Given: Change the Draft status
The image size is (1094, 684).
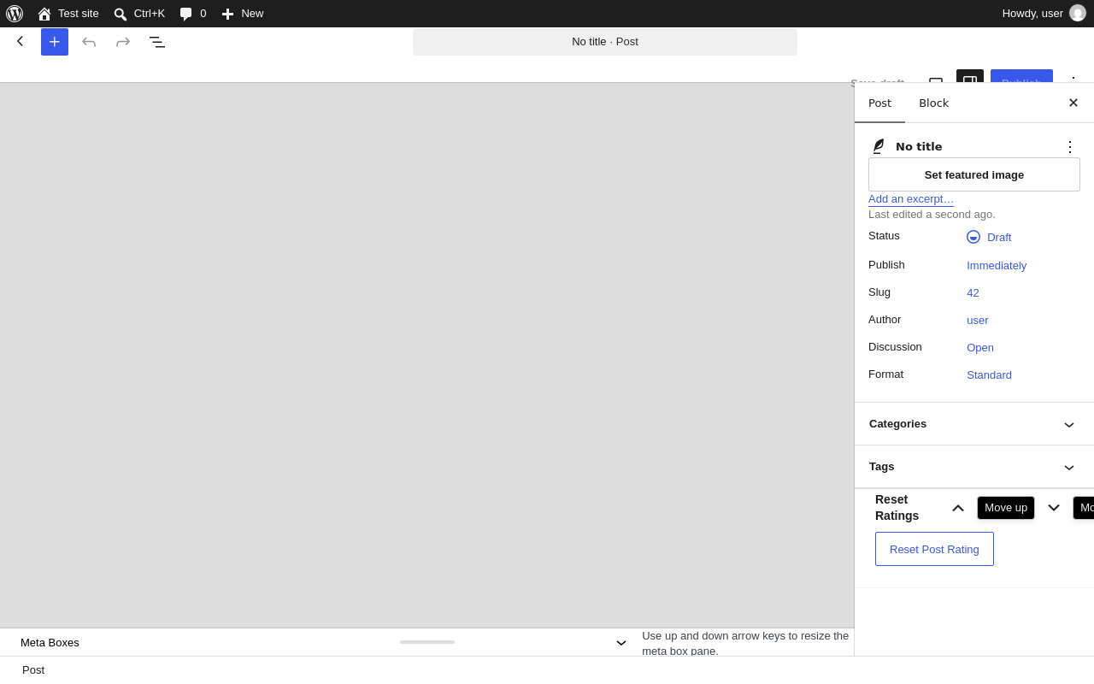Looking at the screenshot, I should 989,237.
